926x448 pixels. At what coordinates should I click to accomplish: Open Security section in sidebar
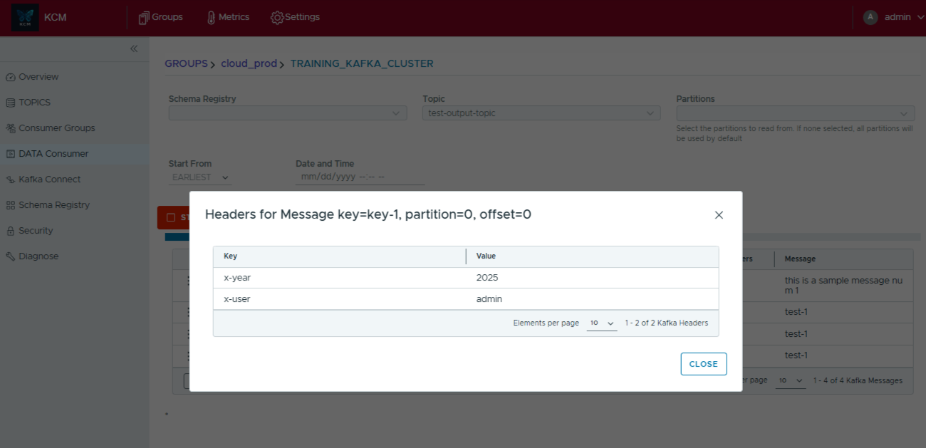[x=36, y=231]
